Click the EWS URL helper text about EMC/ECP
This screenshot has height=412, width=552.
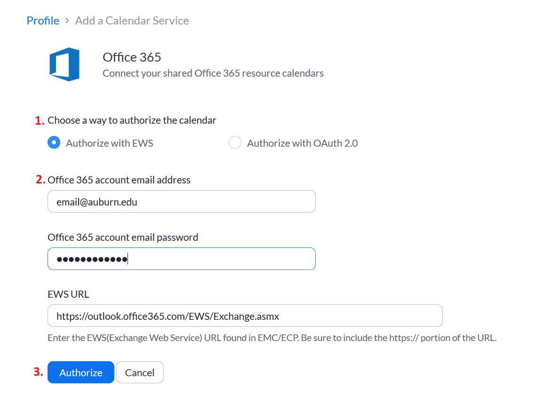pyautogui.click(x=272, y=338)
